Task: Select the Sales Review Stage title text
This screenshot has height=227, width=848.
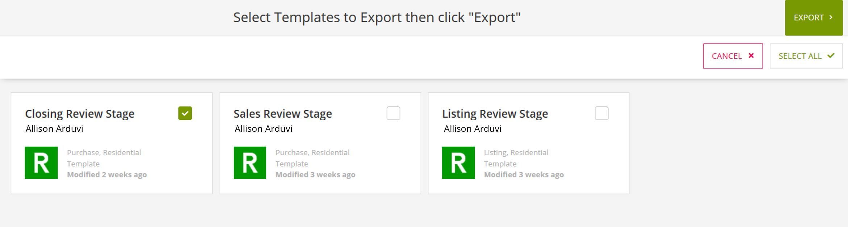Action: (283, 113)
